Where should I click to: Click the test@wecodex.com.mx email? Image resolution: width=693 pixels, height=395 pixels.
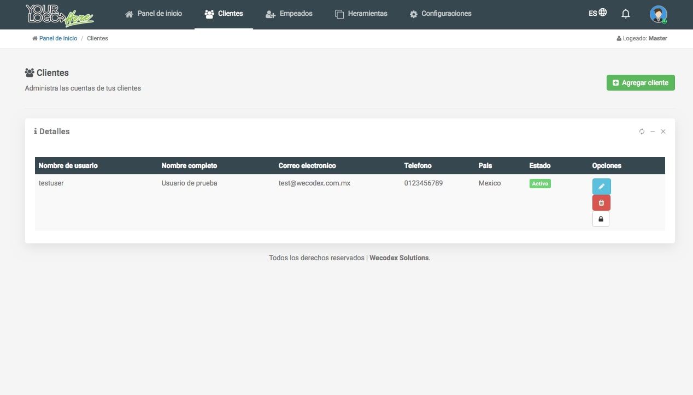[314, 183]
